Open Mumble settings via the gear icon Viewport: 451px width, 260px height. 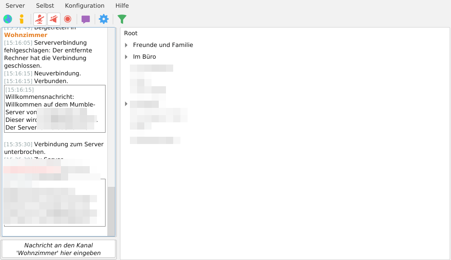click(x=103, y=19)
